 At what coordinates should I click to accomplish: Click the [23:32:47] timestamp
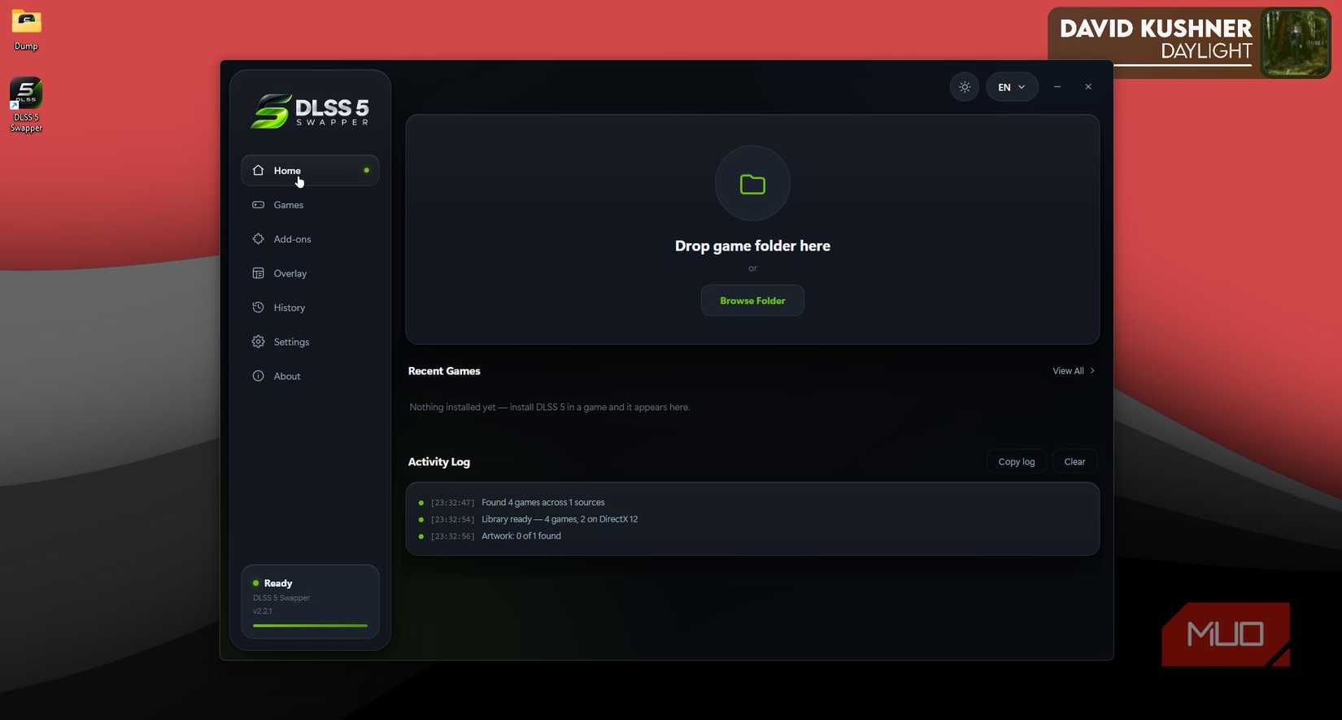(452, 503)
